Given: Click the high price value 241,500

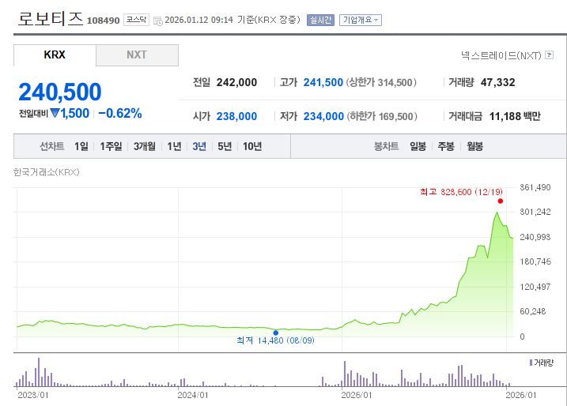Looking at the screenshot, I should click(x=323, y=82).
